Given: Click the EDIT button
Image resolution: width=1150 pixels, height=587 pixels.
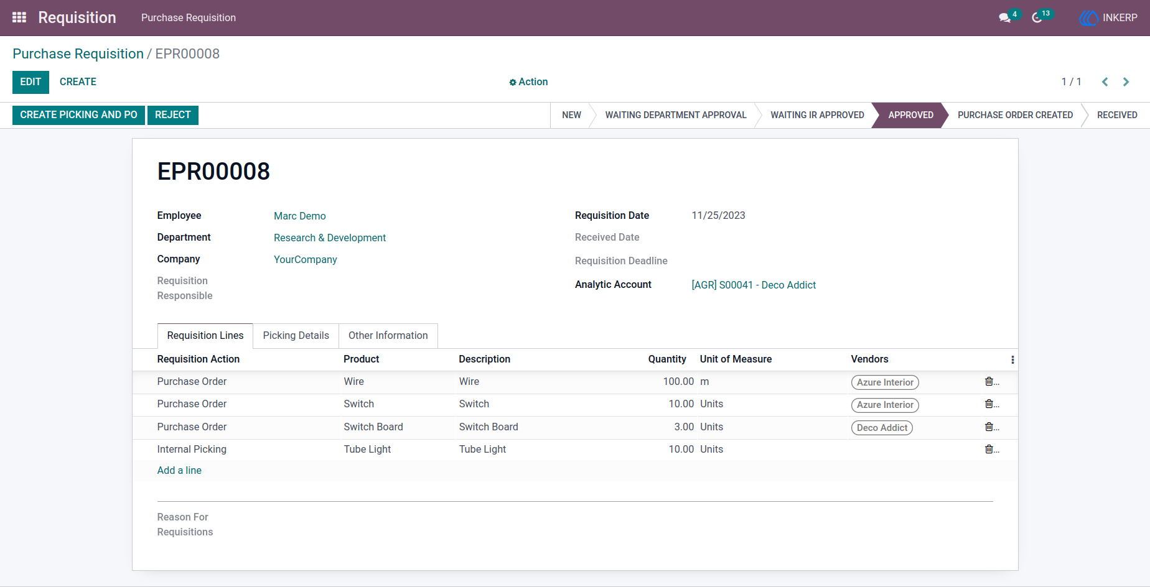Looking at the screenshot, I should pos(30,82).
